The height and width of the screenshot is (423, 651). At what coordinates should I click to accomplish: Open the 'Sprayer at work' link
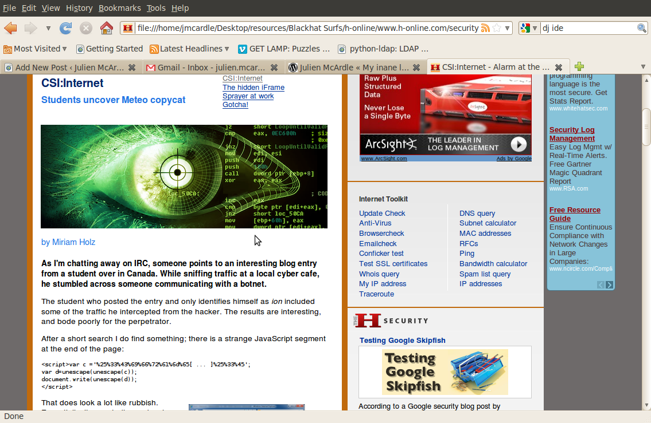(248, 96)
